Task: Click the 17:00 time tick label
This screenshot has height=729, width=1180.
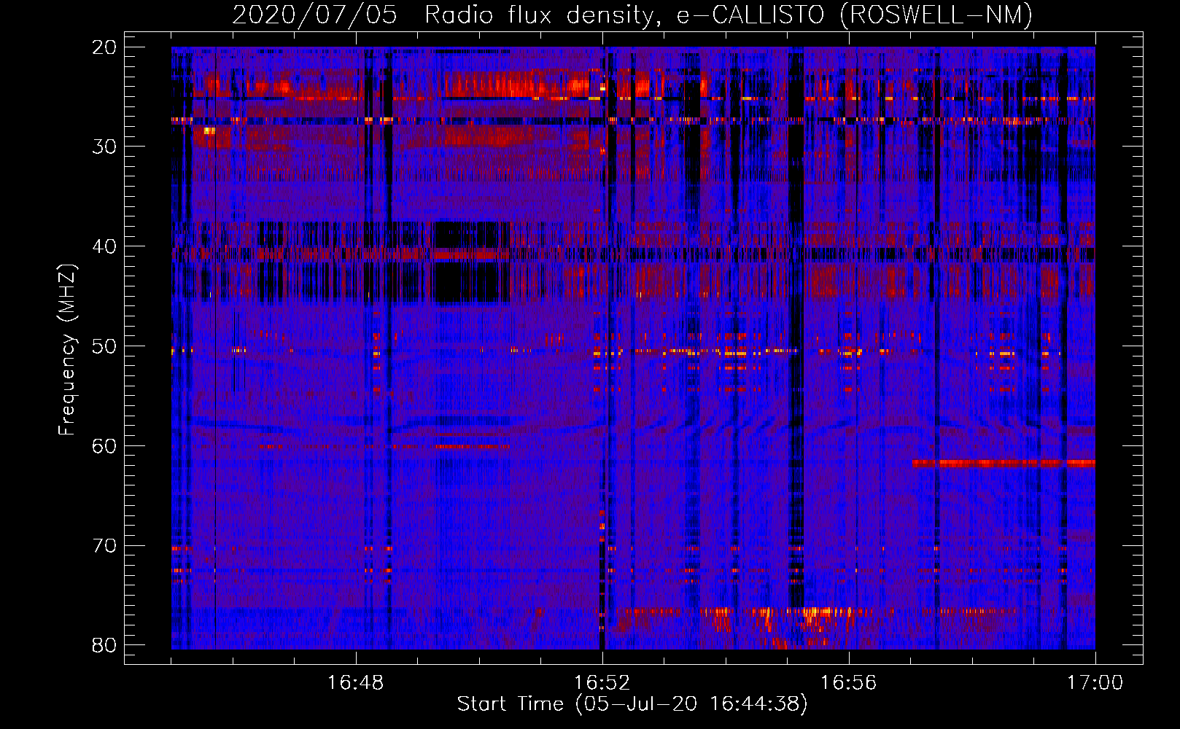Action: tap(1095, 683)
